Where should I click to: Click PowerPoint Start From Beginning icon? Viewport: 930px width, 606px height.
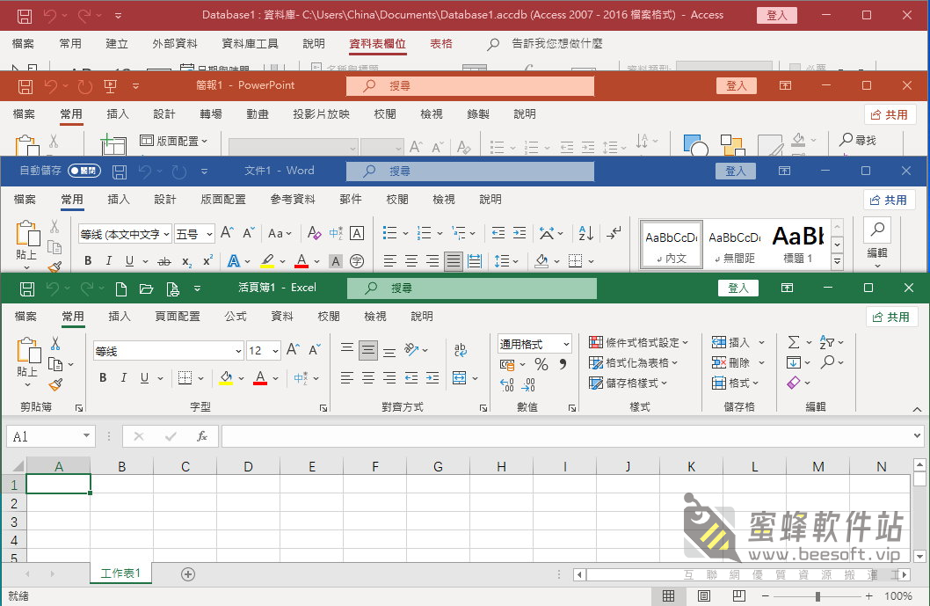click(x=111, y=87)
